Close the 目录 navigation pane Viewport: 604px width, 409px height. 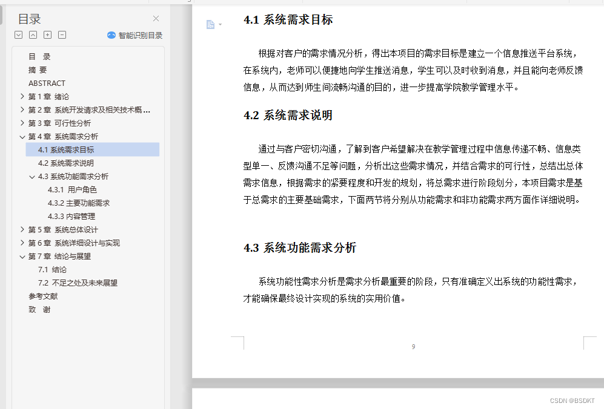[156, 19]
